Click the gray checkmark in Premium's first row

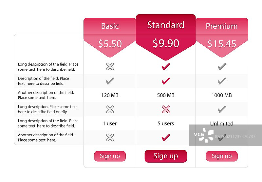pos(222,67)
